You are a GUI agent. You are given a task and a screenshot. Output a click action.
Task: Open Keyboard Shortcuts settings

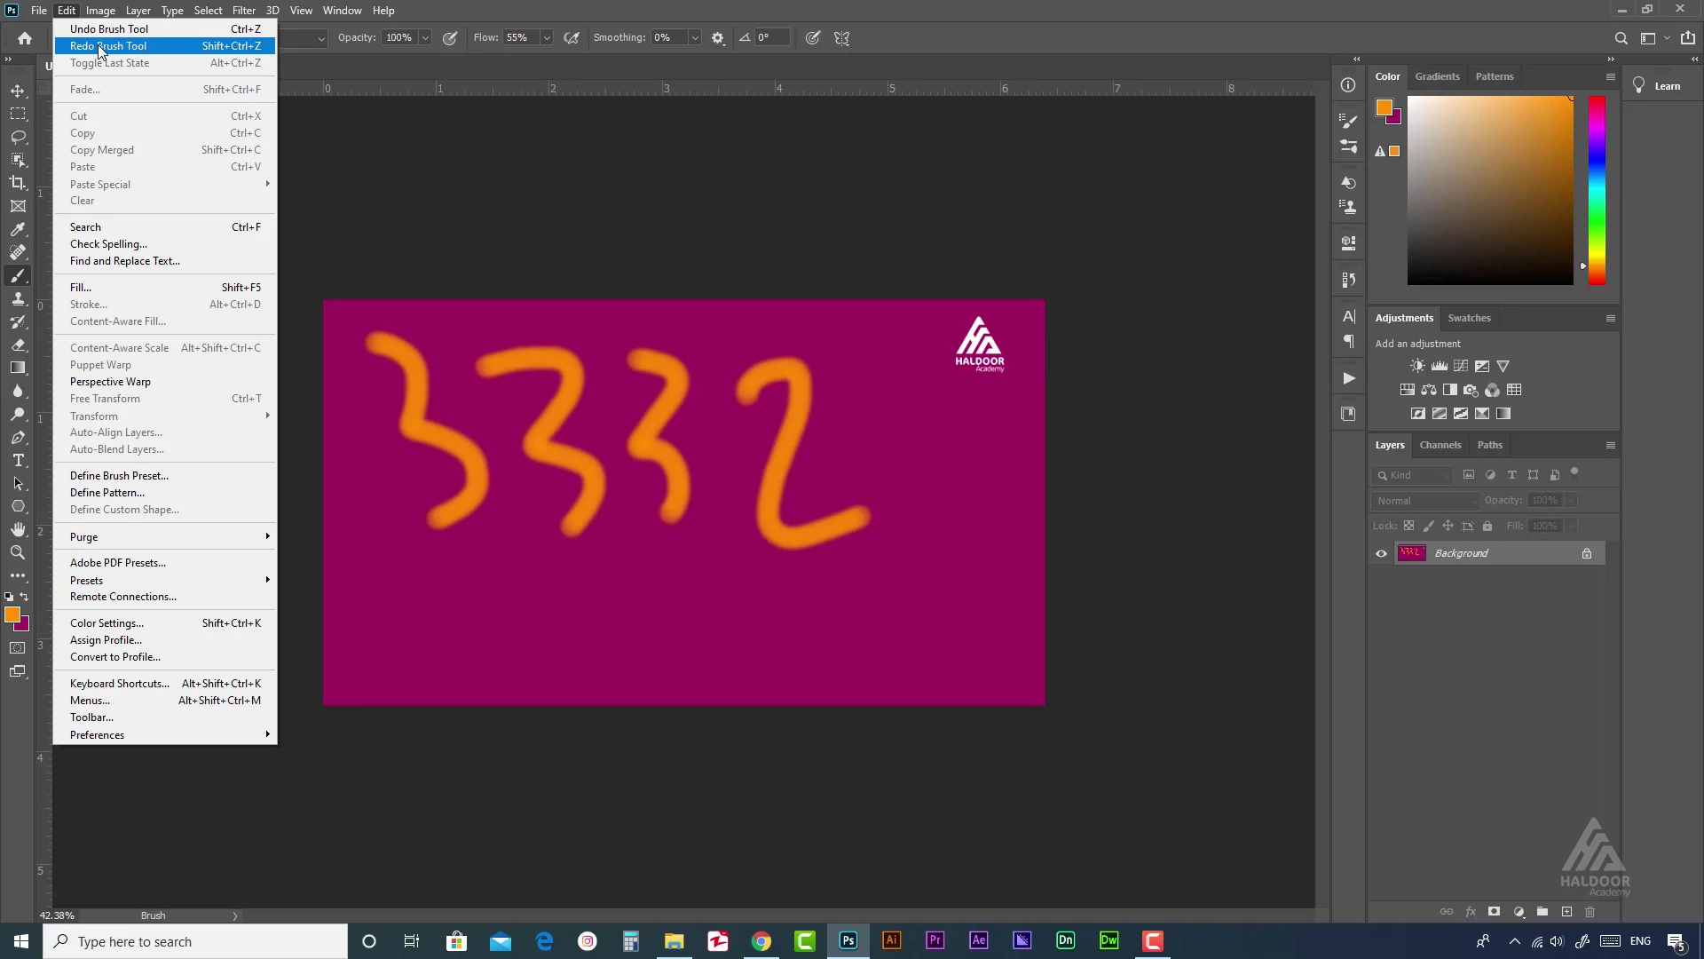(121, 683)
